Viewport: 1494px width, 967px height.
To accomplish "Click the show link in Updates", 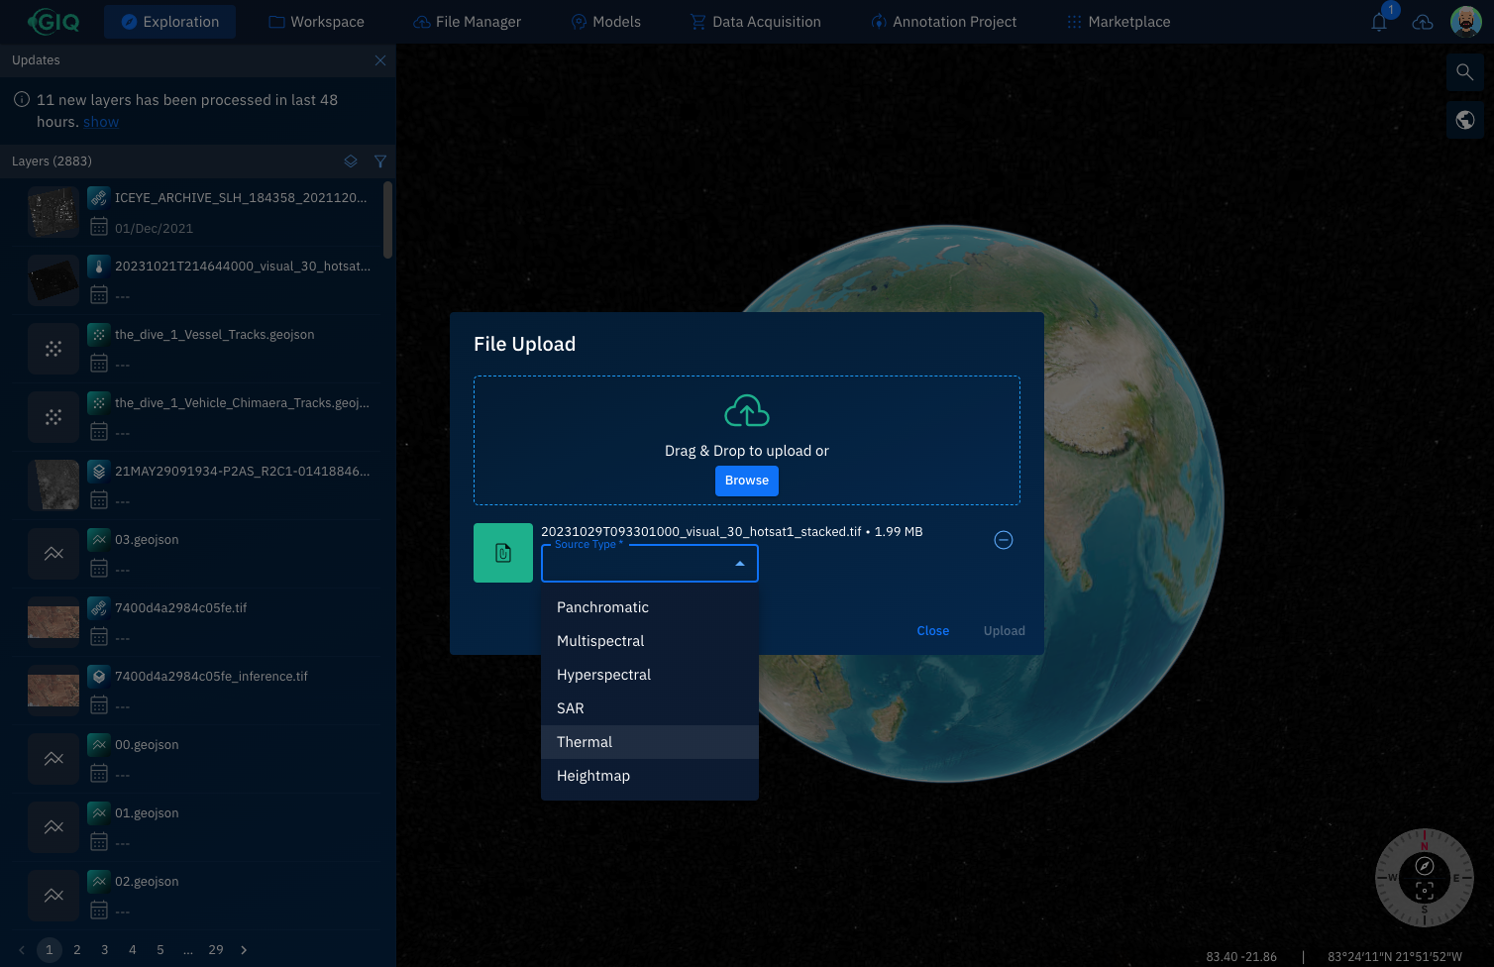I will tap(101, 122).
